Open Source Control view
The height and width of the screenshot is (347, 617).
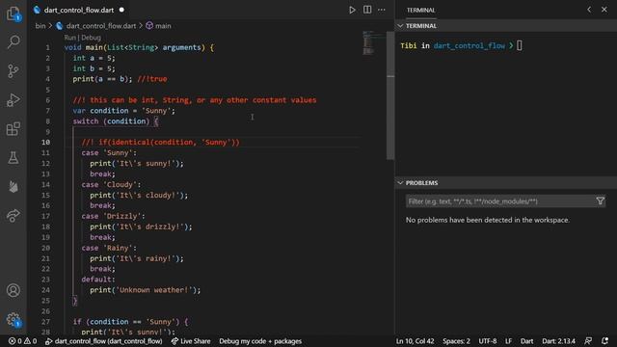click(x=13, y=71)
